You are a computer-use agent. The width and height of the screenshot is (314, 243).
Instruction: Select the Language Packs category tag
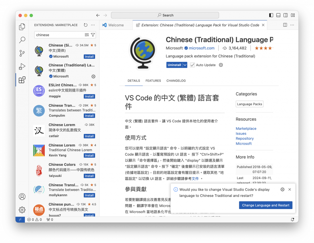point(250,104)
